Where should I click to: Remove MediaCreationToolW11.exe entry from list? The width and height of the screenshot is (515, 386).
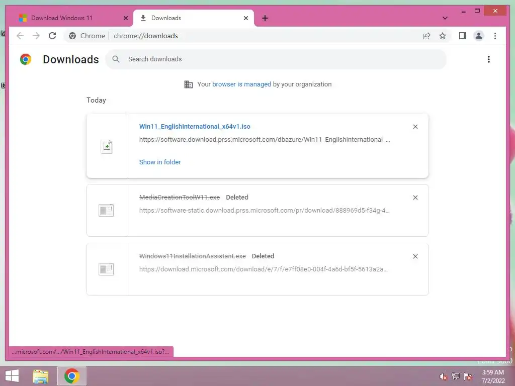coord(415,198)
